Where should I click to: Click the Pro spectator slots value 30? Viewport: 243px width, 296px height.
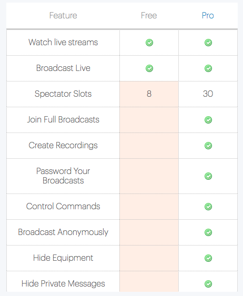pyautogui.click(x=208, y=94)
